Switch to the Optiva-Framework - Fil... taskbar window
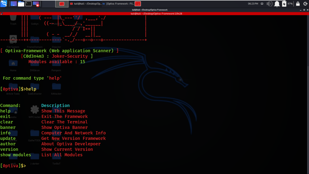This screenshot has width=309, height=174. point(118,4)
